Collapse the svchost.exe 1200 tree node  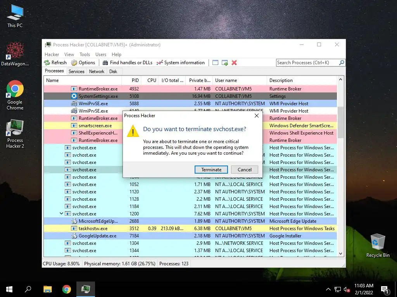61,213
